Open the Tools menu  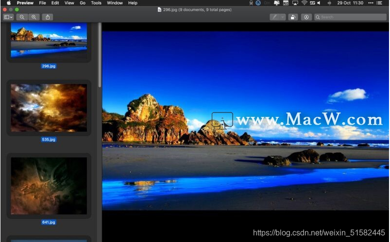96,3
